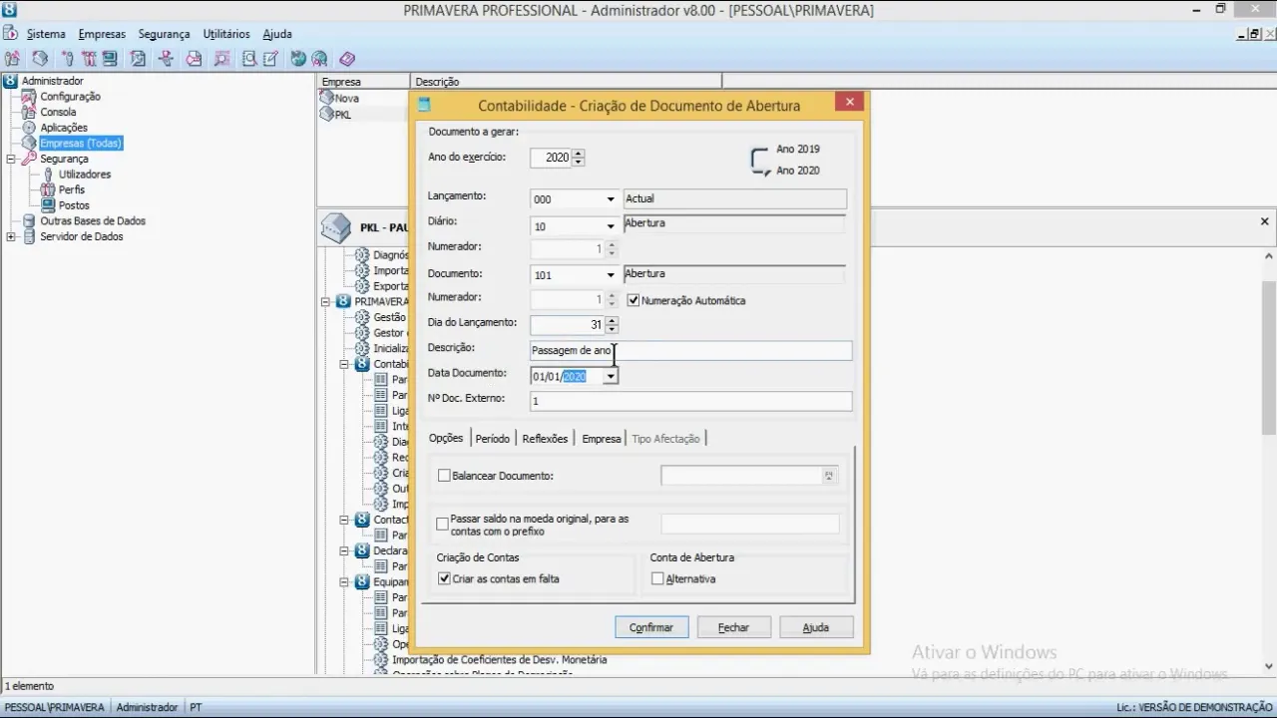The image size is (1277, 718).
Task: Click the envelope mail toolbar icon
Action: [x=195, y=59]
